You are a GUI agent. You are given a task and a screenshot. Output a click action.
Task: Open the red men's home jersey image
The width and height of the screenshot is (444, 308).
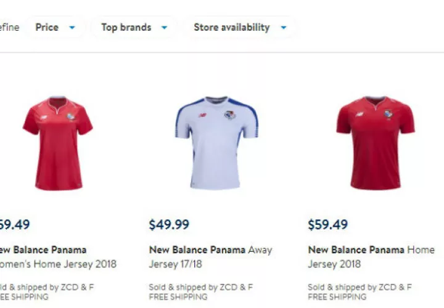coord(376,143)
